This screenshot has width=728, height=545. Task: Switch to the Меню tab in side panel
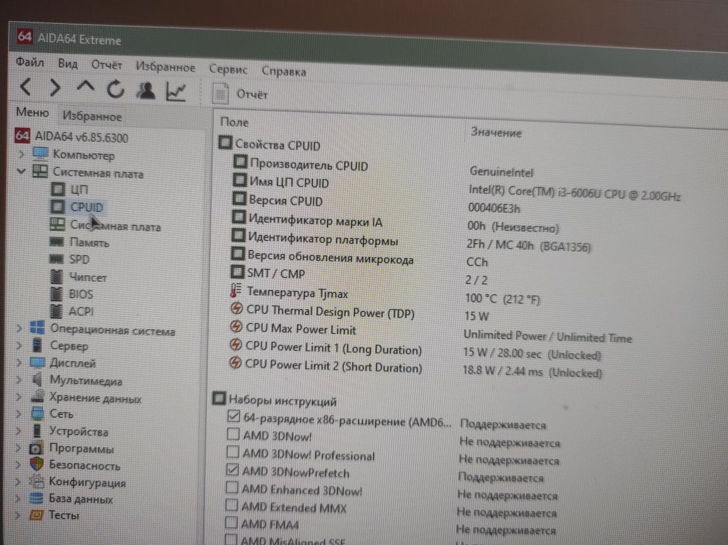coord(32,112)
